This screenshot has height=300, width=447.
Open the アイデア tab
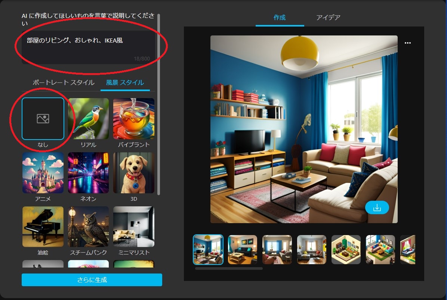pos(328,18)
